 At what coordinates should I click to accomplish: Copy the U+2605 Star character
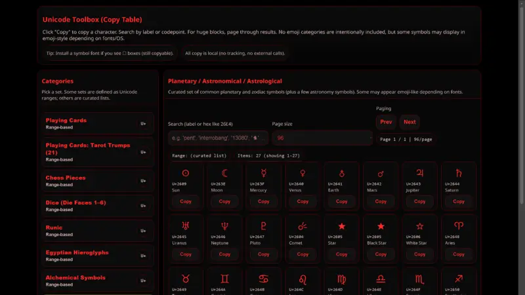coord(341,254)
